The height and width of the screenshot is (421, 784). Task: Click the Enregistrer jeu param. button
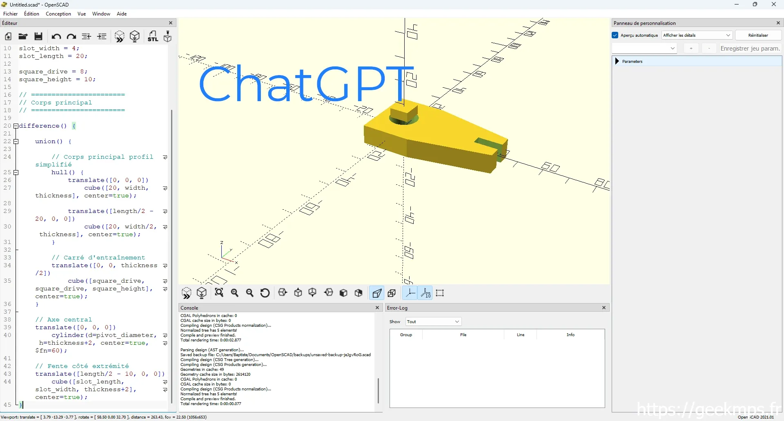[750, 49]
